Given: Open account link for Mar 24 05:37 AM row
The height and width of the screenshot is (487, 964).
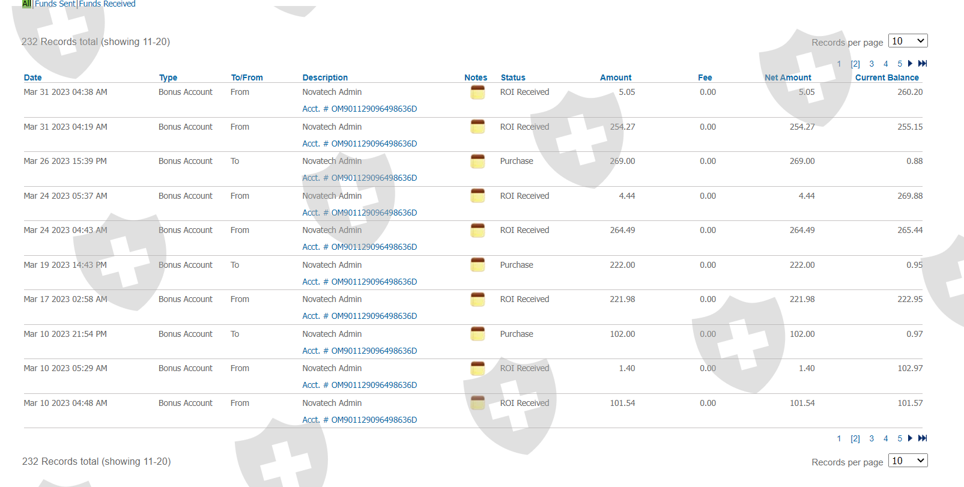Looking at the screenshot, I should pos(360,213).
